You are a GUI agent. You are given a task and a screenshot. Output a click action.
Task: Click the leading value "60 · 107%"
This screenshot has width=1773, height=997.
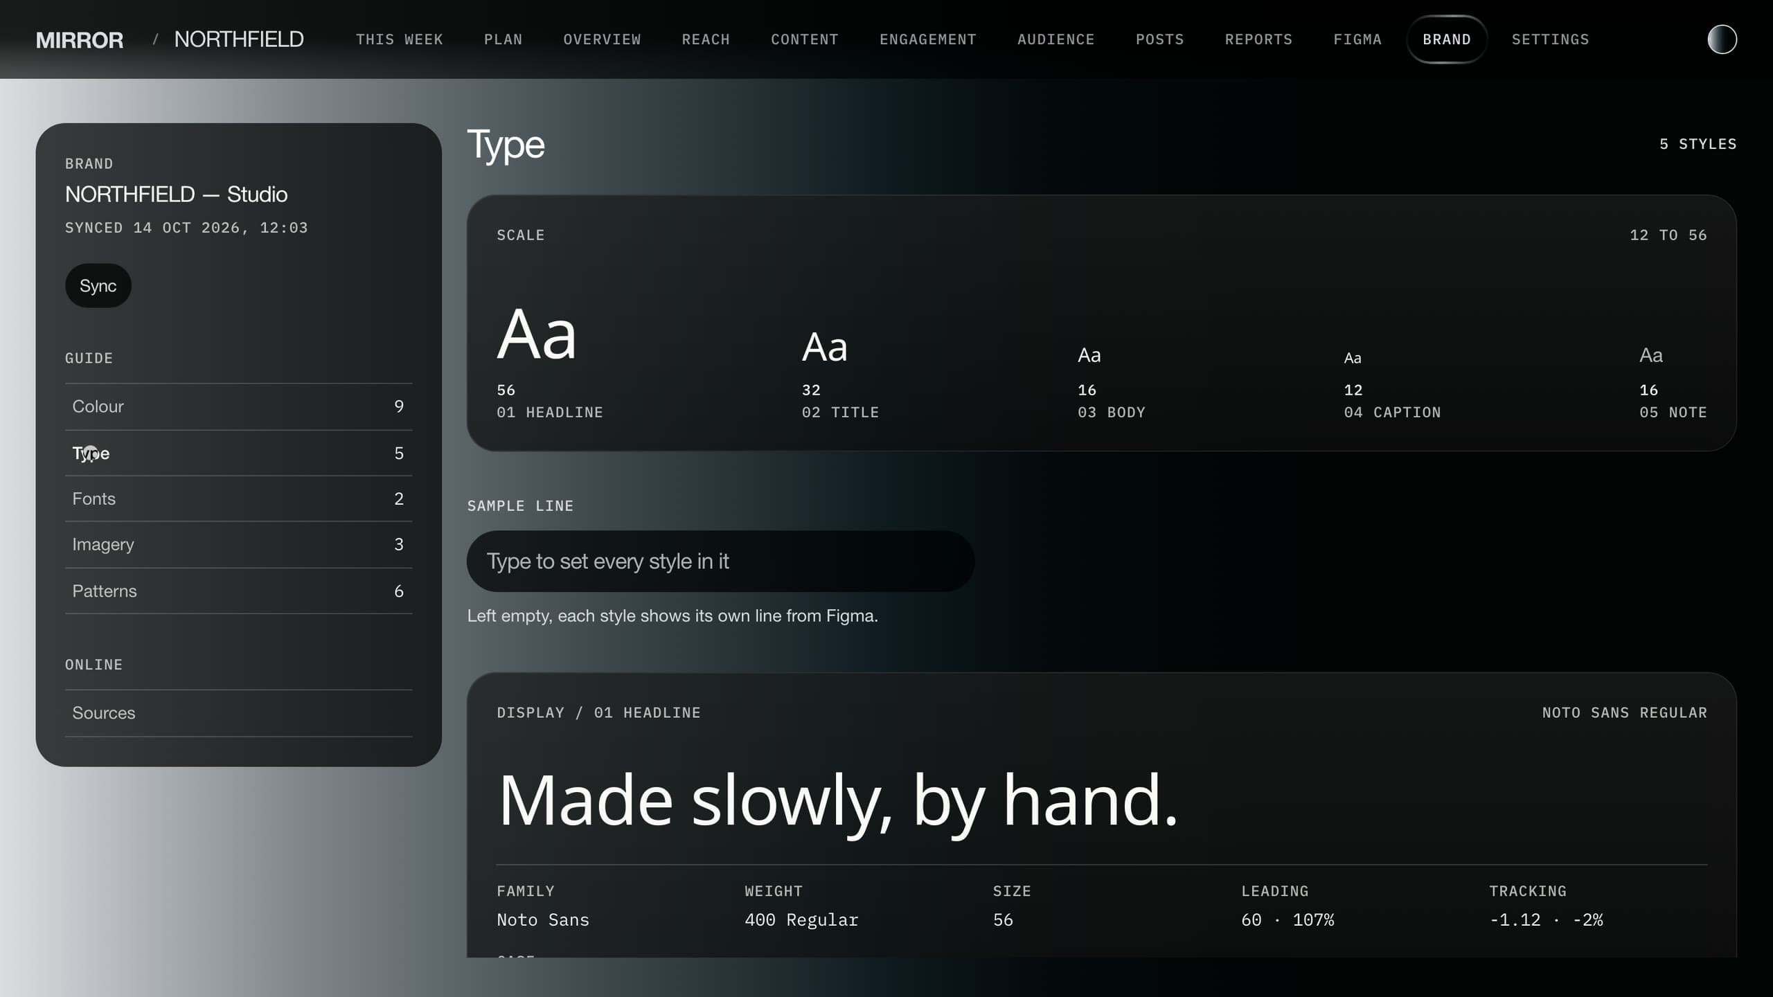coord(1288,919)
